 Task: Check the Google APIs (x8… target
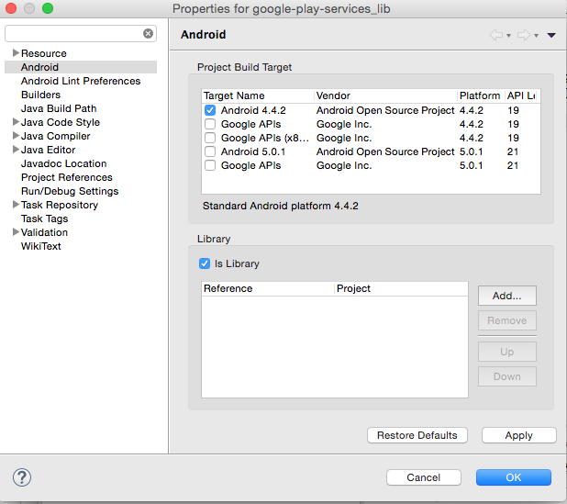coord(210,138)
